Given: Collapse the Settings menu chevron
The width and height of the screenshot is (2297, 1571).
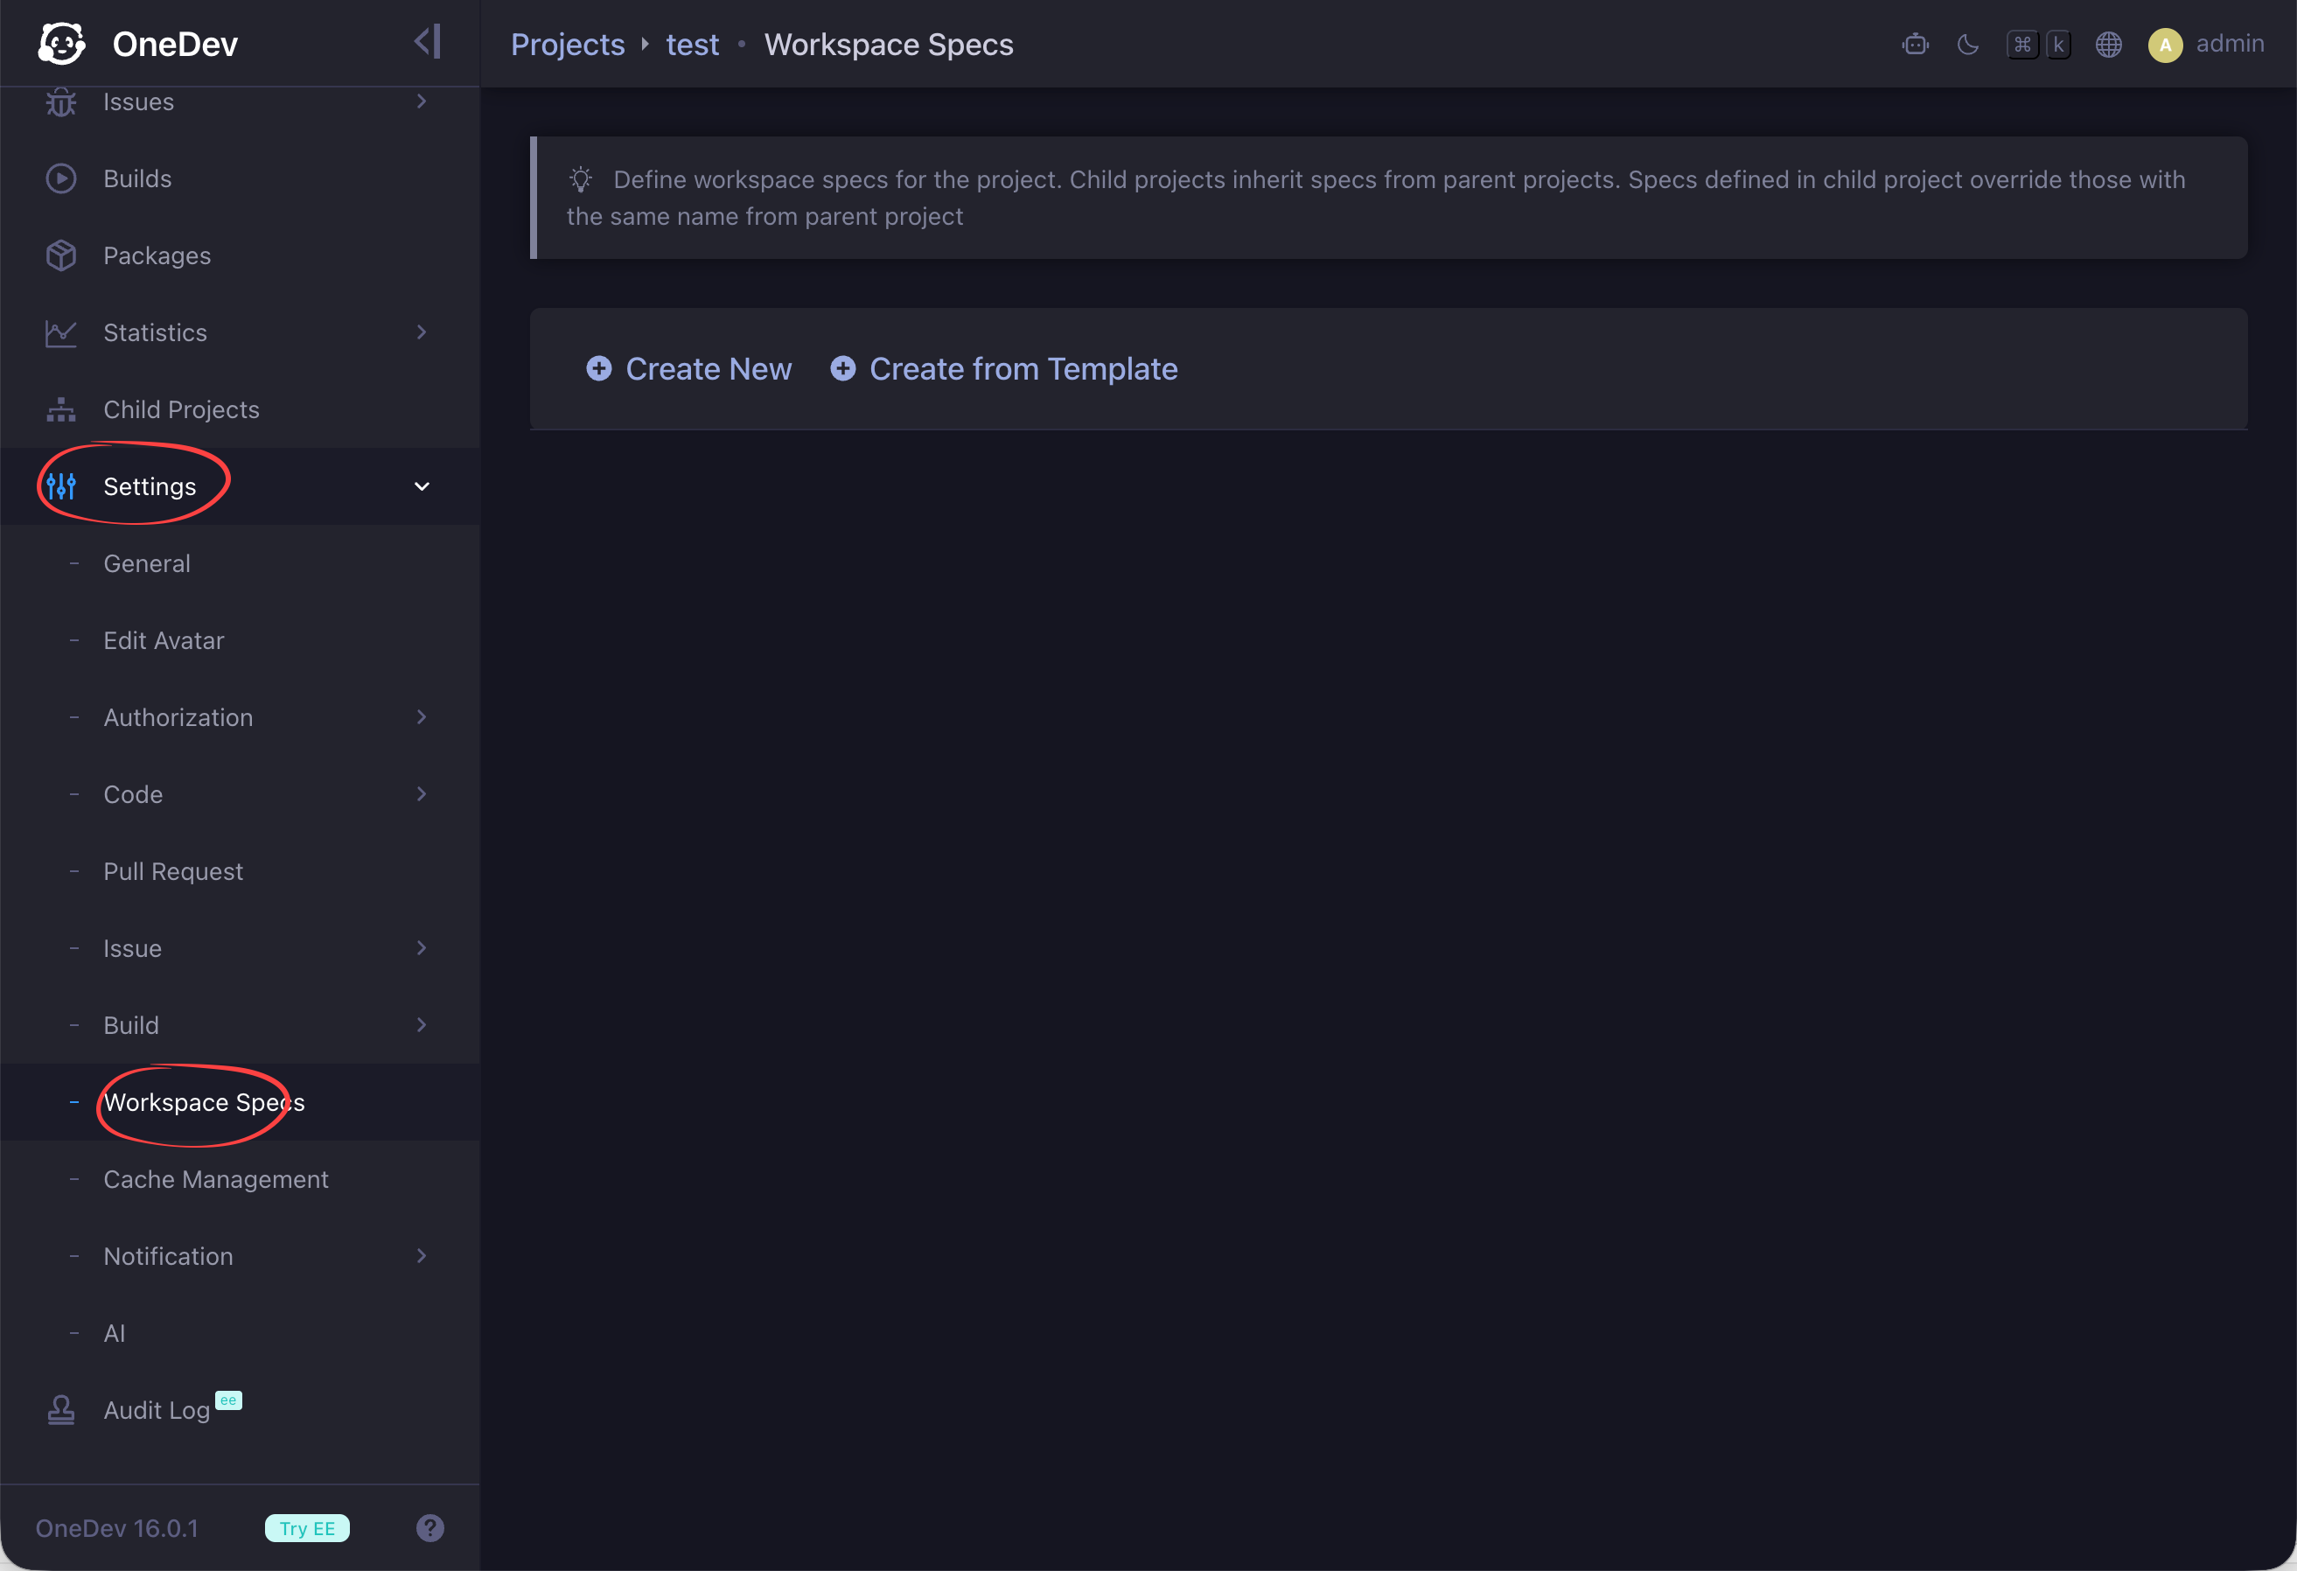Looking at the screenshot, I should (x=422, y=486).
